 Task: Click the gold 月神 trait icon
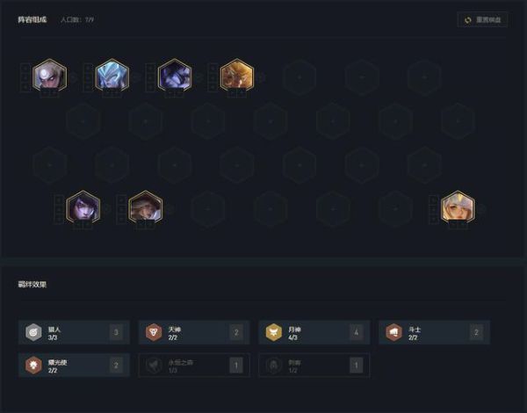pos(273,332)
